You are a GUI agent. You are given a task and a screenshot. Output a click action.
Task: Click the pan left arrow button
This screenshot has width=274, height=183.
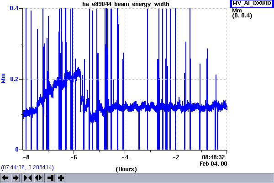pos(5,178)
